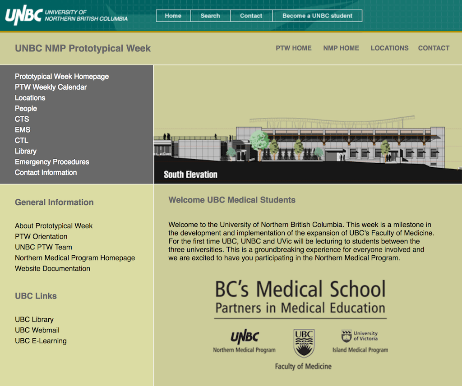
Task: Open Northern Medical Program Homepage link
Action: point(75,258)
